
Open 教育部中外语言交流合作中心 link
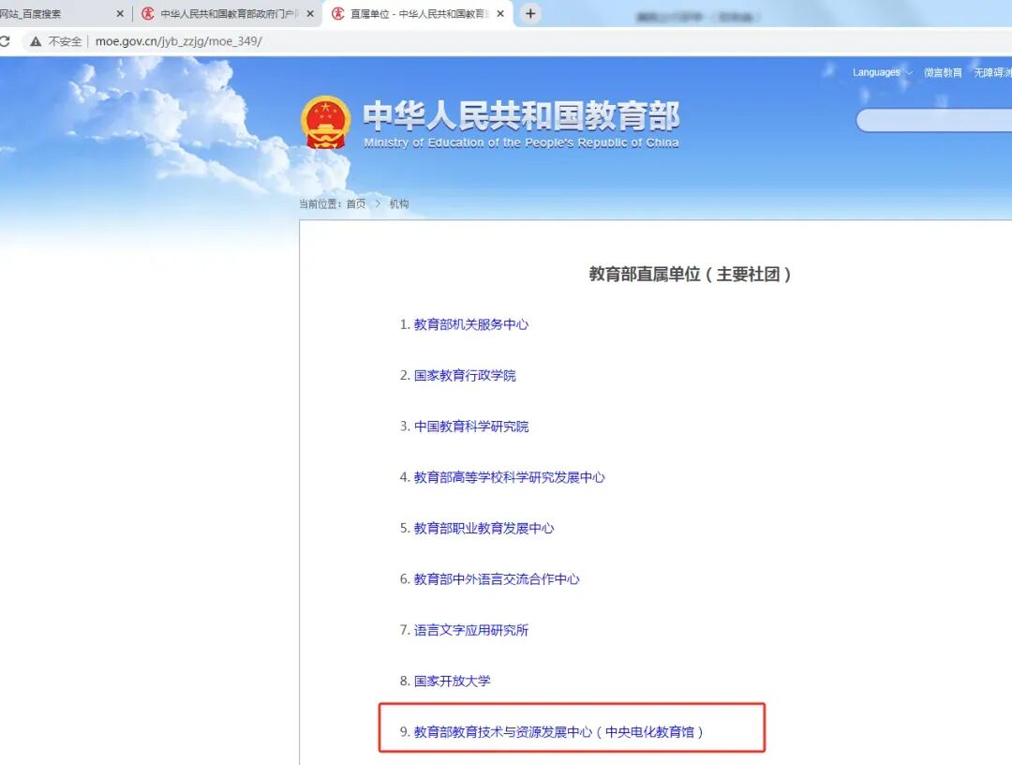(x=497, y=579)
